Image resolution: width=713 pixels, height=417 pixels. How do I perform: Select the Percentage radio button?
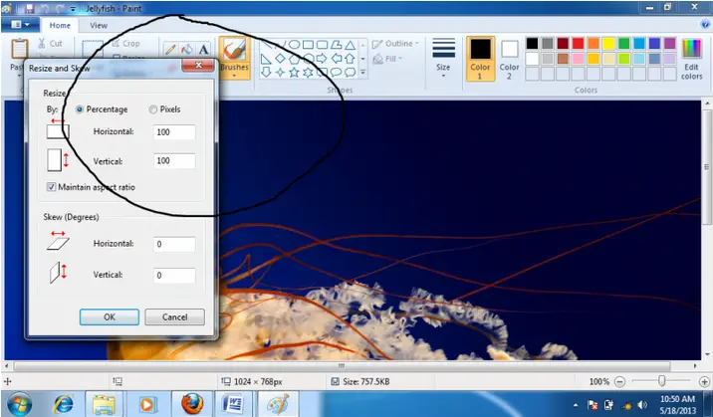[80, 109]
